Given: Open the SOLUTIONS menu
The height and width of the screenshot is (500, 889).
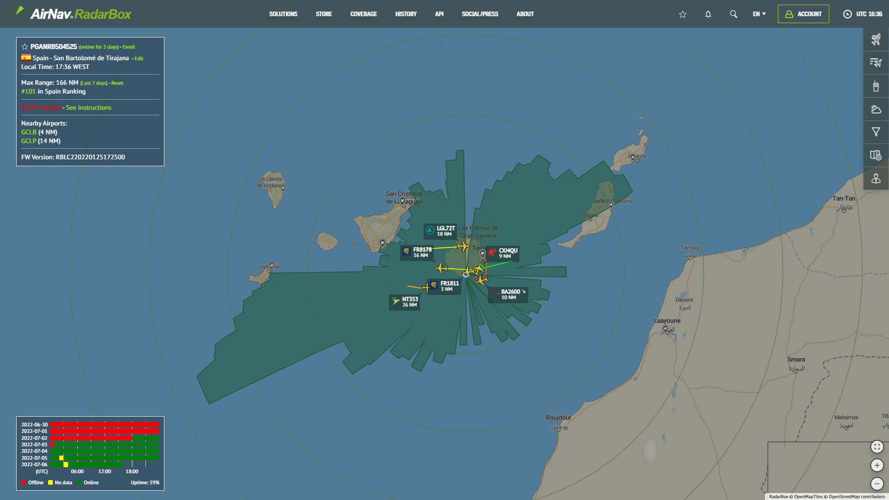Looking at the screenshot, I should (283, 14).
